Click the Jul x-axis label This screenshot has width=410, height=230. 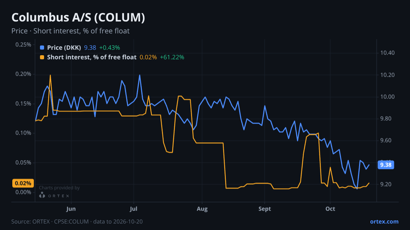(134, 209)
